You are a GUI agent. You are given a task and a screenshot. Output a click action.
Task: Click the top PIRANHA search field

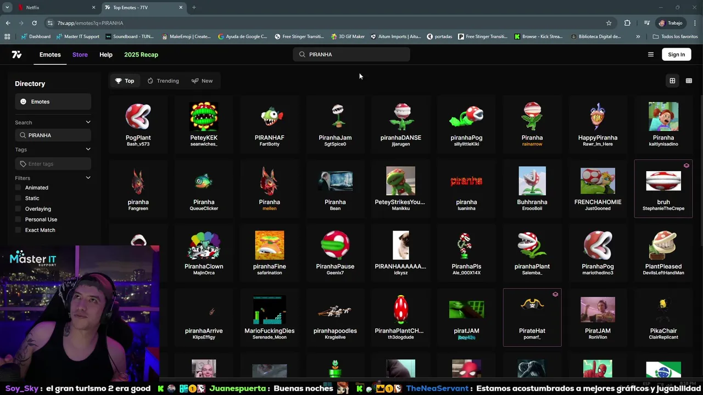tap(351, 54)
